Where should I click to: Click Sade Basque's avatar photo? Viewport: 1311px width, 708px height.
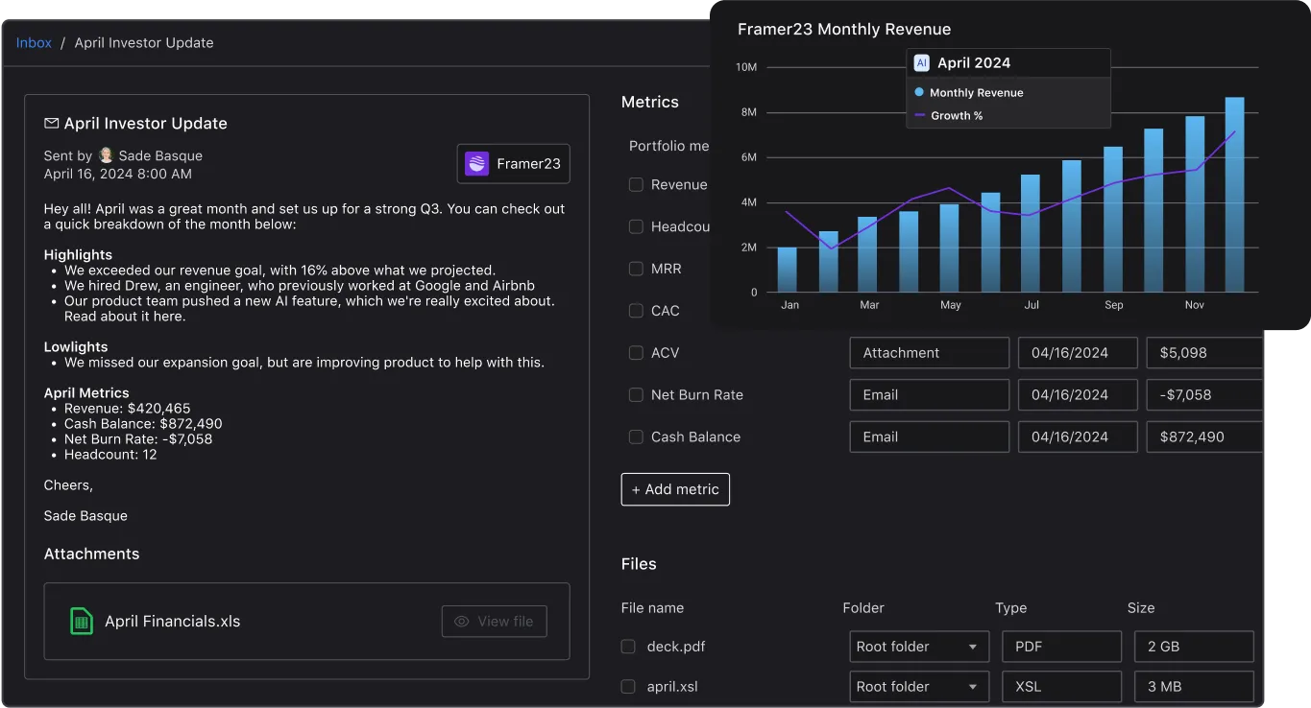click(x=106, y=155)
